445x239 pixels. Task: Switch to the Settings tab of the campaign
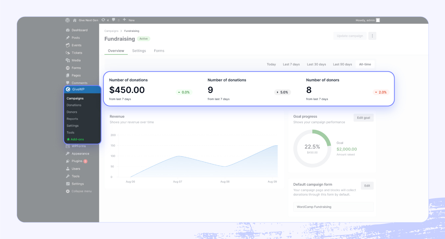139,51
